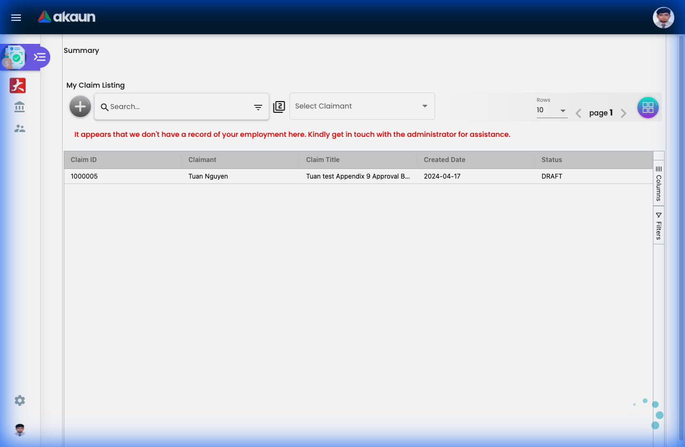This screenshot has width=685, height=447.
Task: Click the previous page chevron
Action: click(x=578, y=113)
